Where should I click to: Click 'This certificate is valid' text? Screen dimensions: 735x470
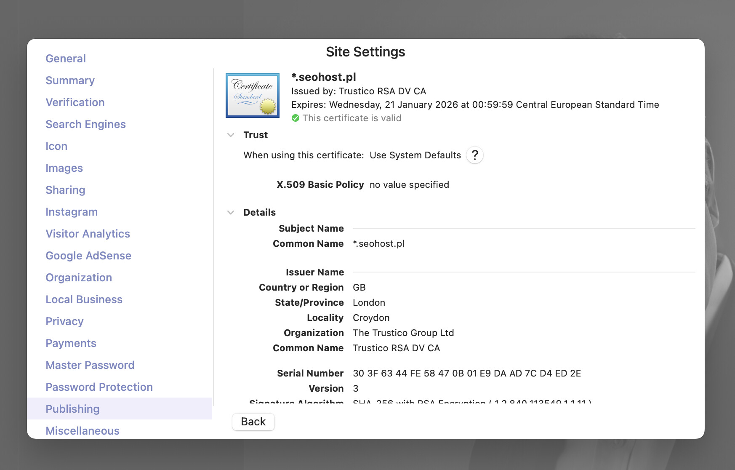tap(352, 118)
